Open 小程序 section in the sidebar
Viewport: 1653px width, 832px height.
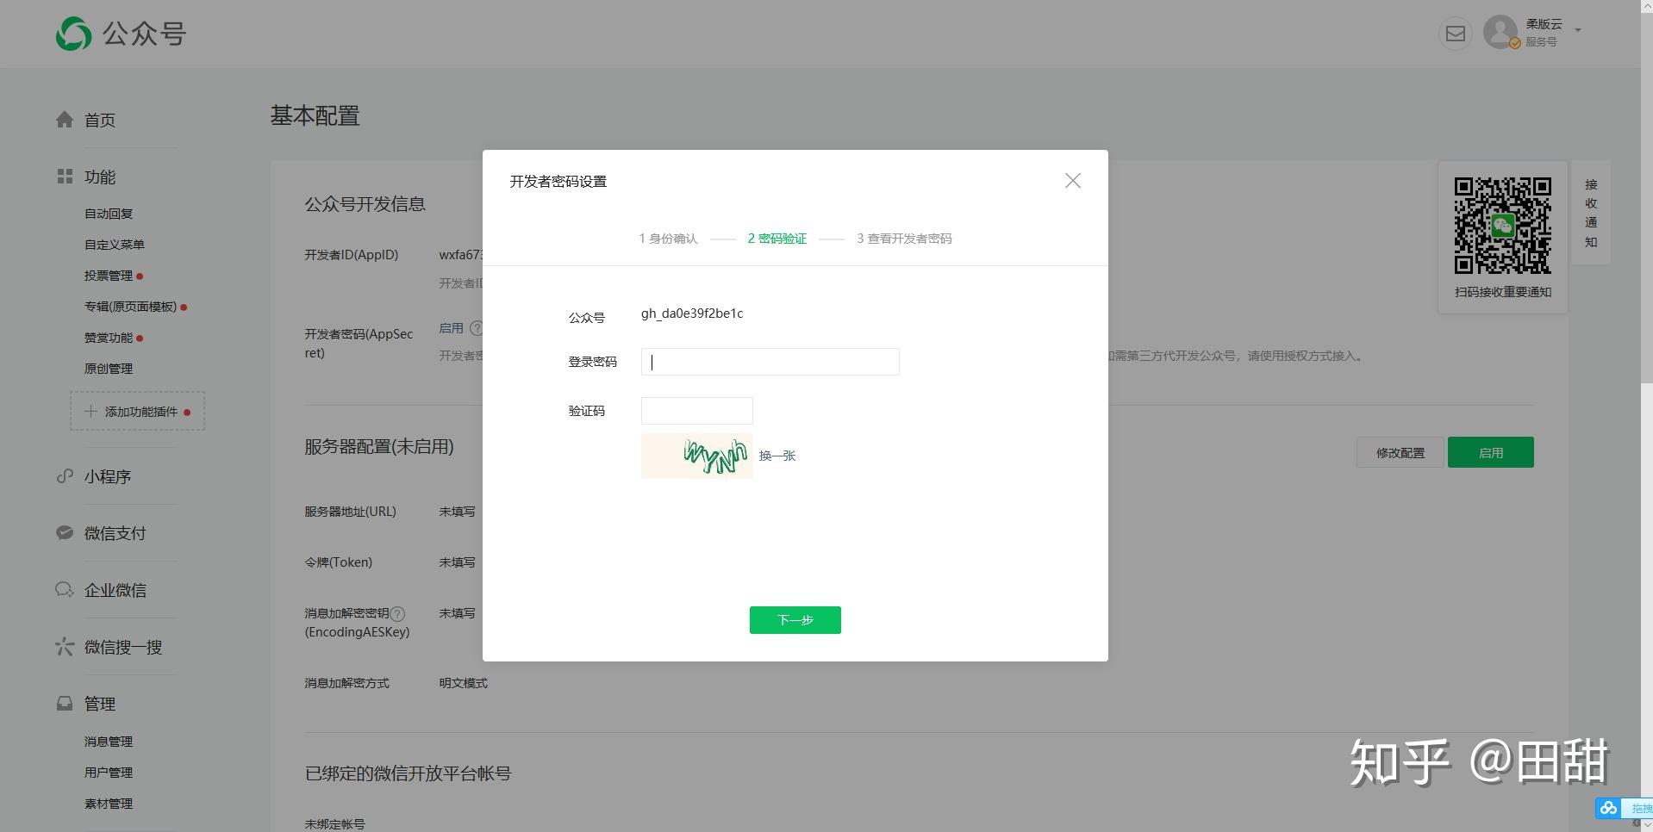point(108,477)
